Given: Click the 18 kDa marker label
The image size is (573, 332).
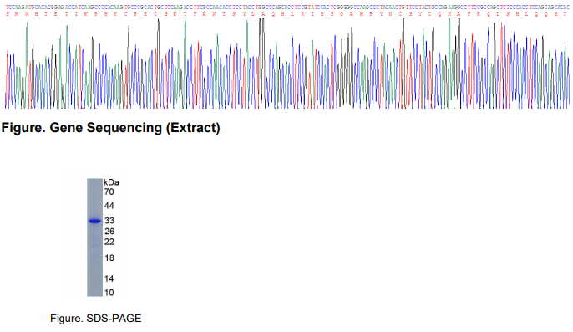Looking at the screenshot, I should [109, 258].
